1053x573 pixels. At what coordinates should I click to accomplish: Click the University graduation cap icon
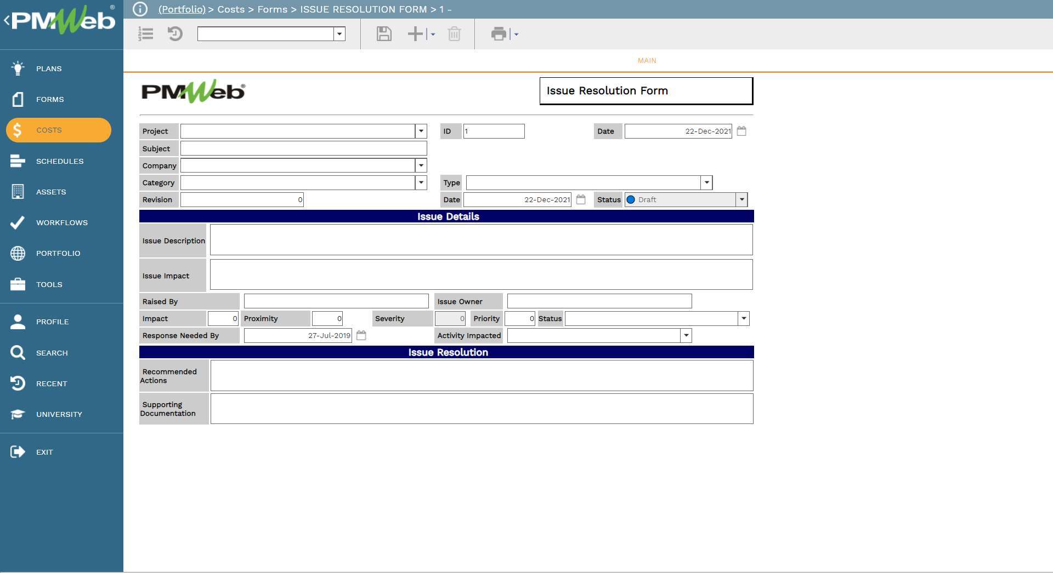[18, 414]
